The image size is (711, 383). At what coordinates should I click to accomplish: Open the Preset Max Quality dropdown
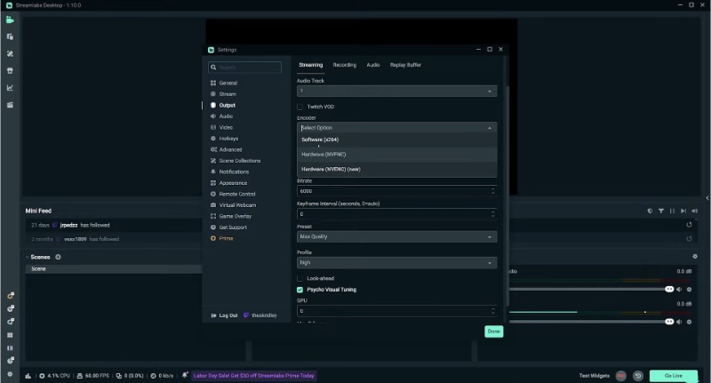pyautogui.click(x=396, y=236)
